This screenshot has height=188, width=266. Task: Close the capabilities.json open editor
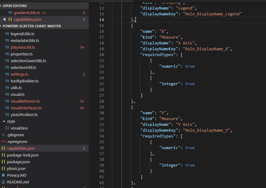point(5,20)
